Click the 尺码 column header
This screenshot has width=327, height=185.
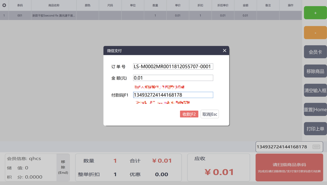(110, 5)
